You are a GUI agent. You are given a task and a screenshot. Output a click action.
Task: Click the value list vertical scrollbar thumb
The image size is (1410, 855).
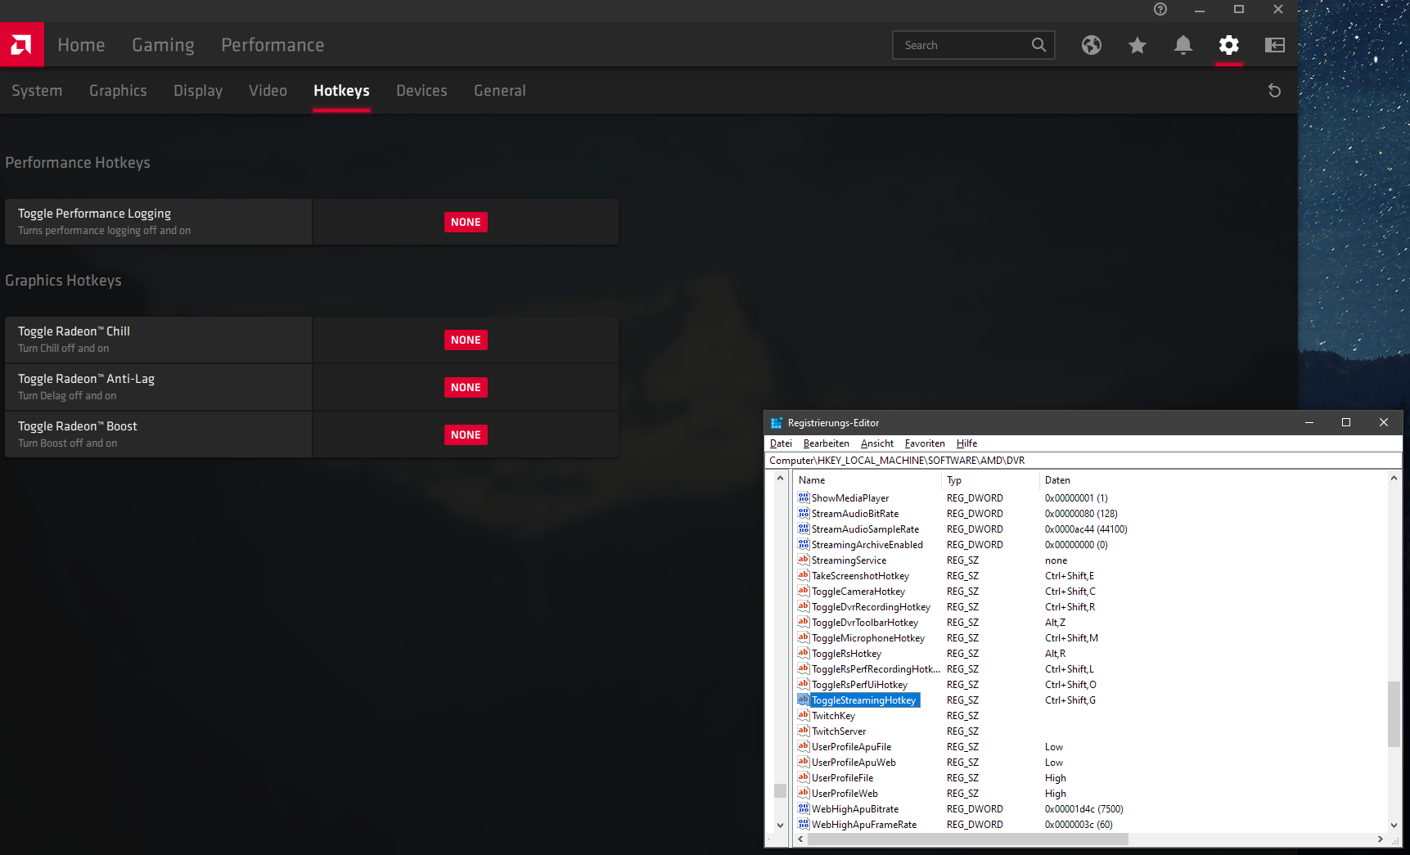pyautogui.click(x=1394, y=713)
